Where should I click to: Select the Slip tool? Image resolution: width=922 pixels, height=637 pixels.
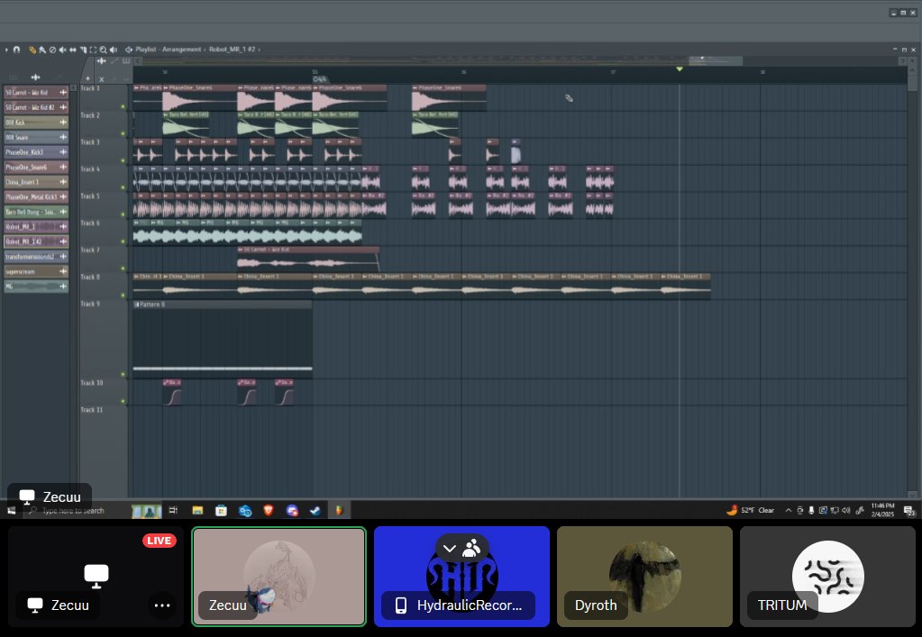pyautogui.click(x=73, y=50)
